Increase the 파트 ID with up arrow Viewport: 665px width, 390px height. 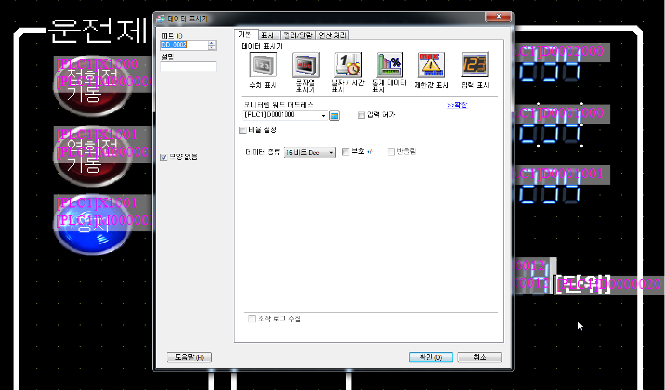(x=212, y=43)
